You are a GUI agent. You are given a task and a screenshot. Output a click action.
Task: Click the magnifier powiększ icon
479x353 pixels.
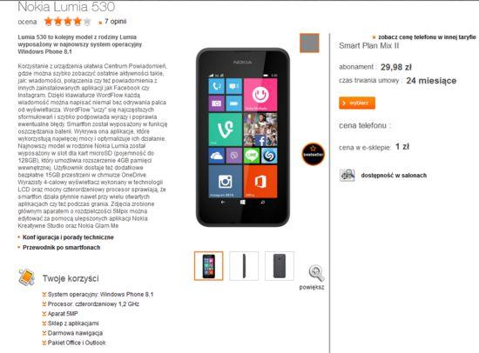click(316, 273)
